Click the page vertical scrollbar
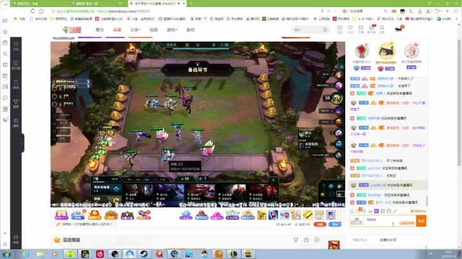Screen dimensions: 462x259 (459, 103)
